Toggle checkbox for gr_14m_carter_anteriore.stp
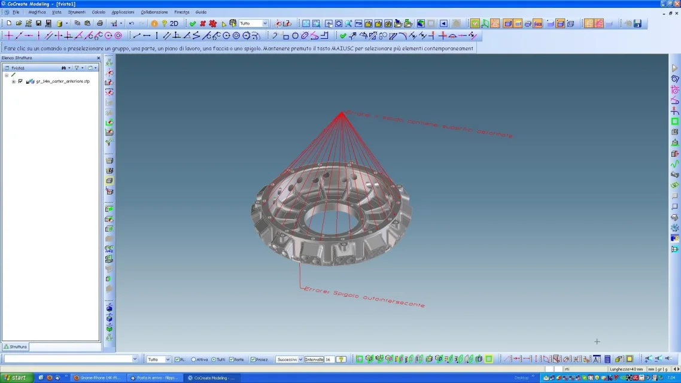Screen dimensions: 681x383 (20, 81)
